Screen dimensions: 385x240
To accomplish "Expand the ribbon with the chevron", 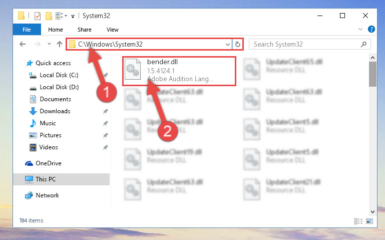I will [x=360, y=29].
